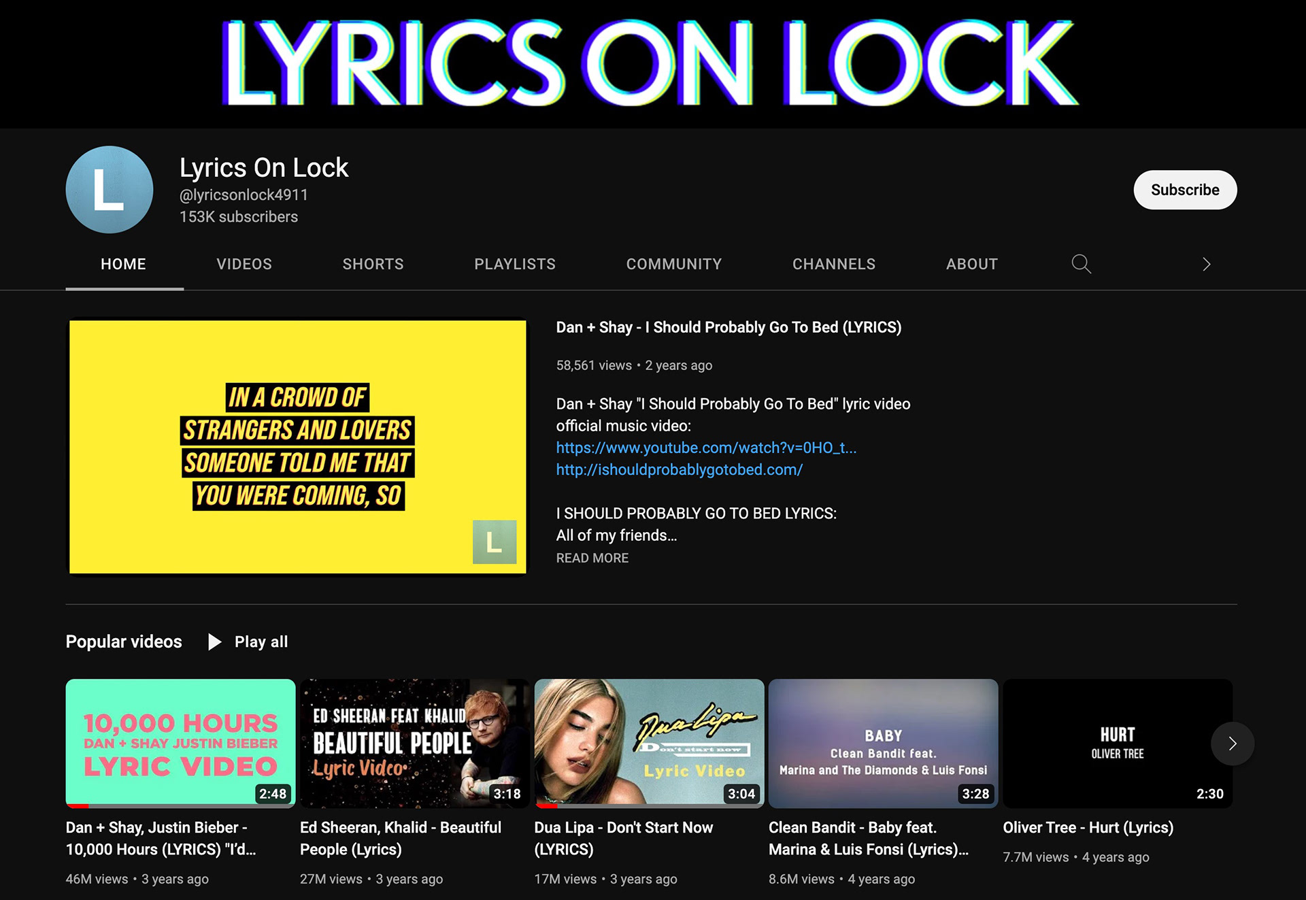1306x900 pixels.
Task: Click the 58,561 views text
Action: (x=594, y=365)
